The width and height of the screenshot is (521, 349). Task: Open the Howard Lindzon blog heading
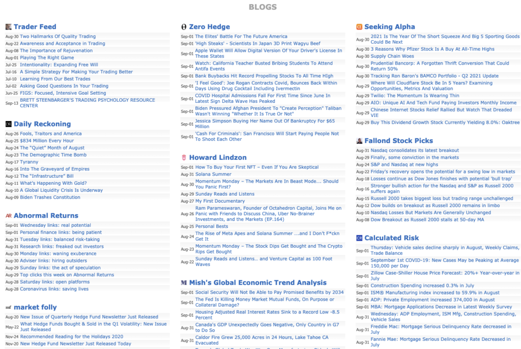tap(218, 158)
